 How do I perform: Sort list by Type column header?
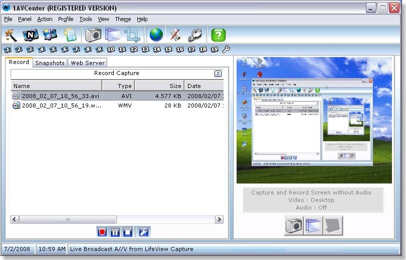point(118,85)
